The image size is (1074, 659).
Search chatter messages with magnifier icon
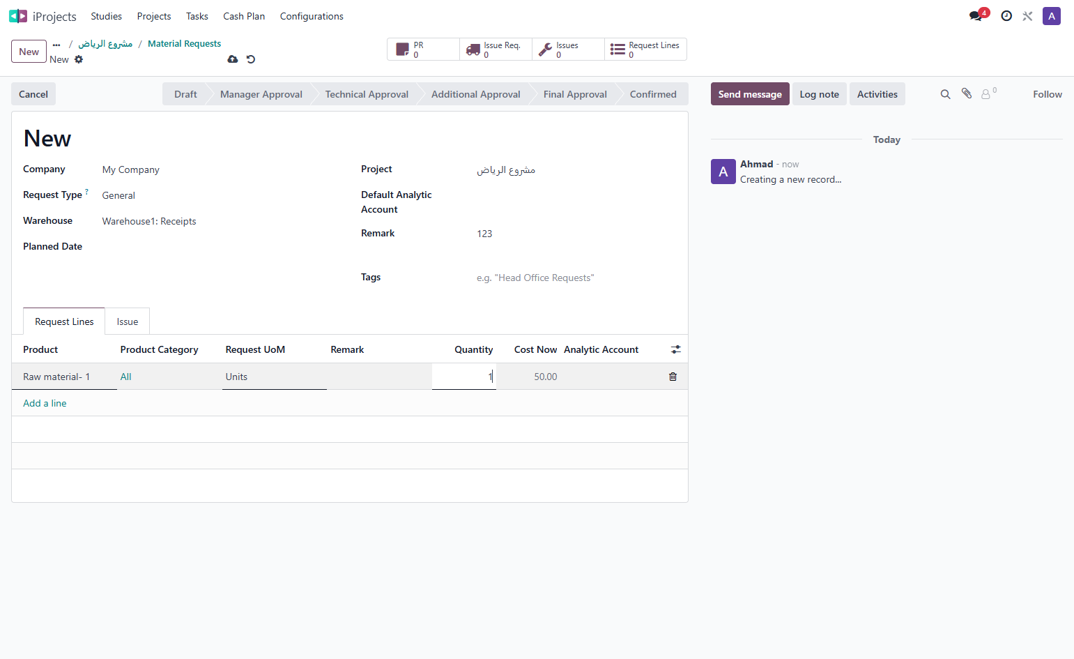tap(946, 94)
